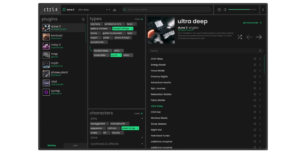Go to next preset with right arrow
Screen dimensions: 306x153
[x=259, y=37]
